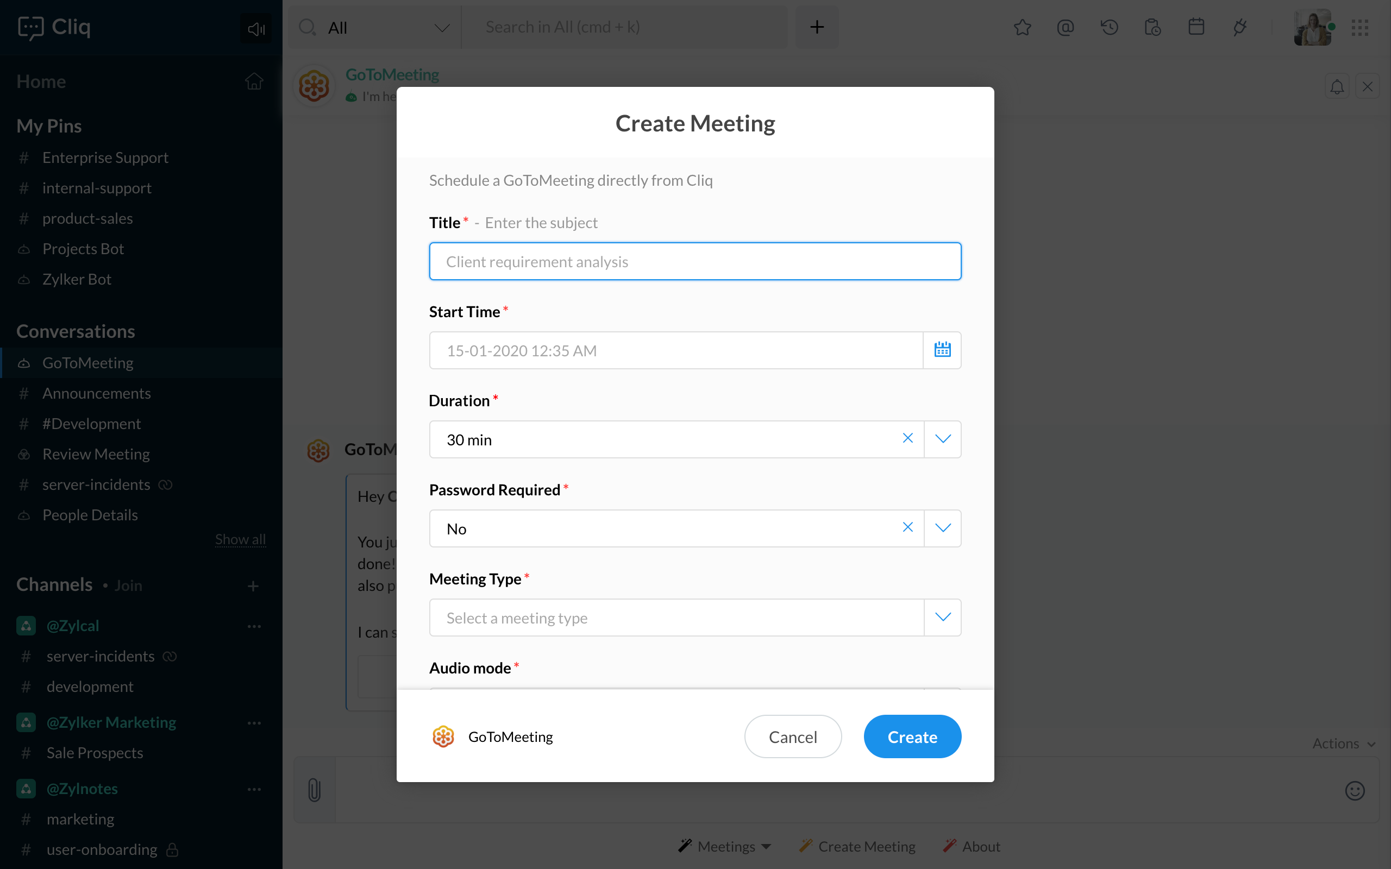Click the Cancel button
The width and height of the screenshot is (1391, 869).
[x=793, y=736]
